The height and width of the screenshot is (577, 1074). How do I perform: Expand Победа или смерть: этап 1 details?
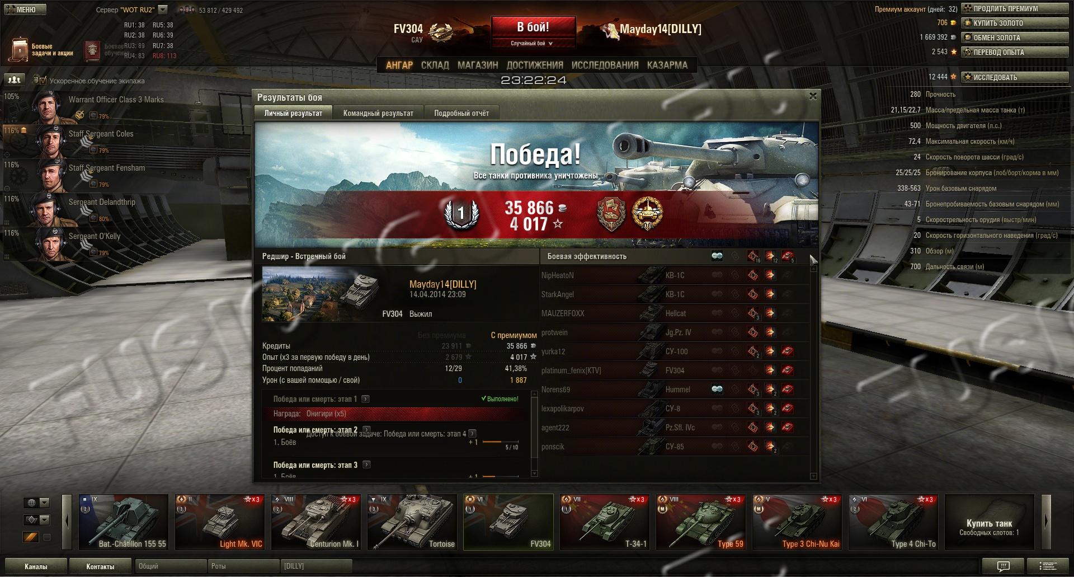(x=366, y=399)
